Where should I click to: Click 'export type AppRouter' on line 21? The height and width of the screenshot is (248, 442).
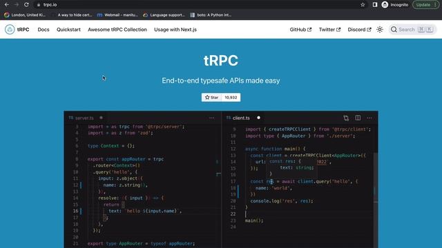(115, 243)
